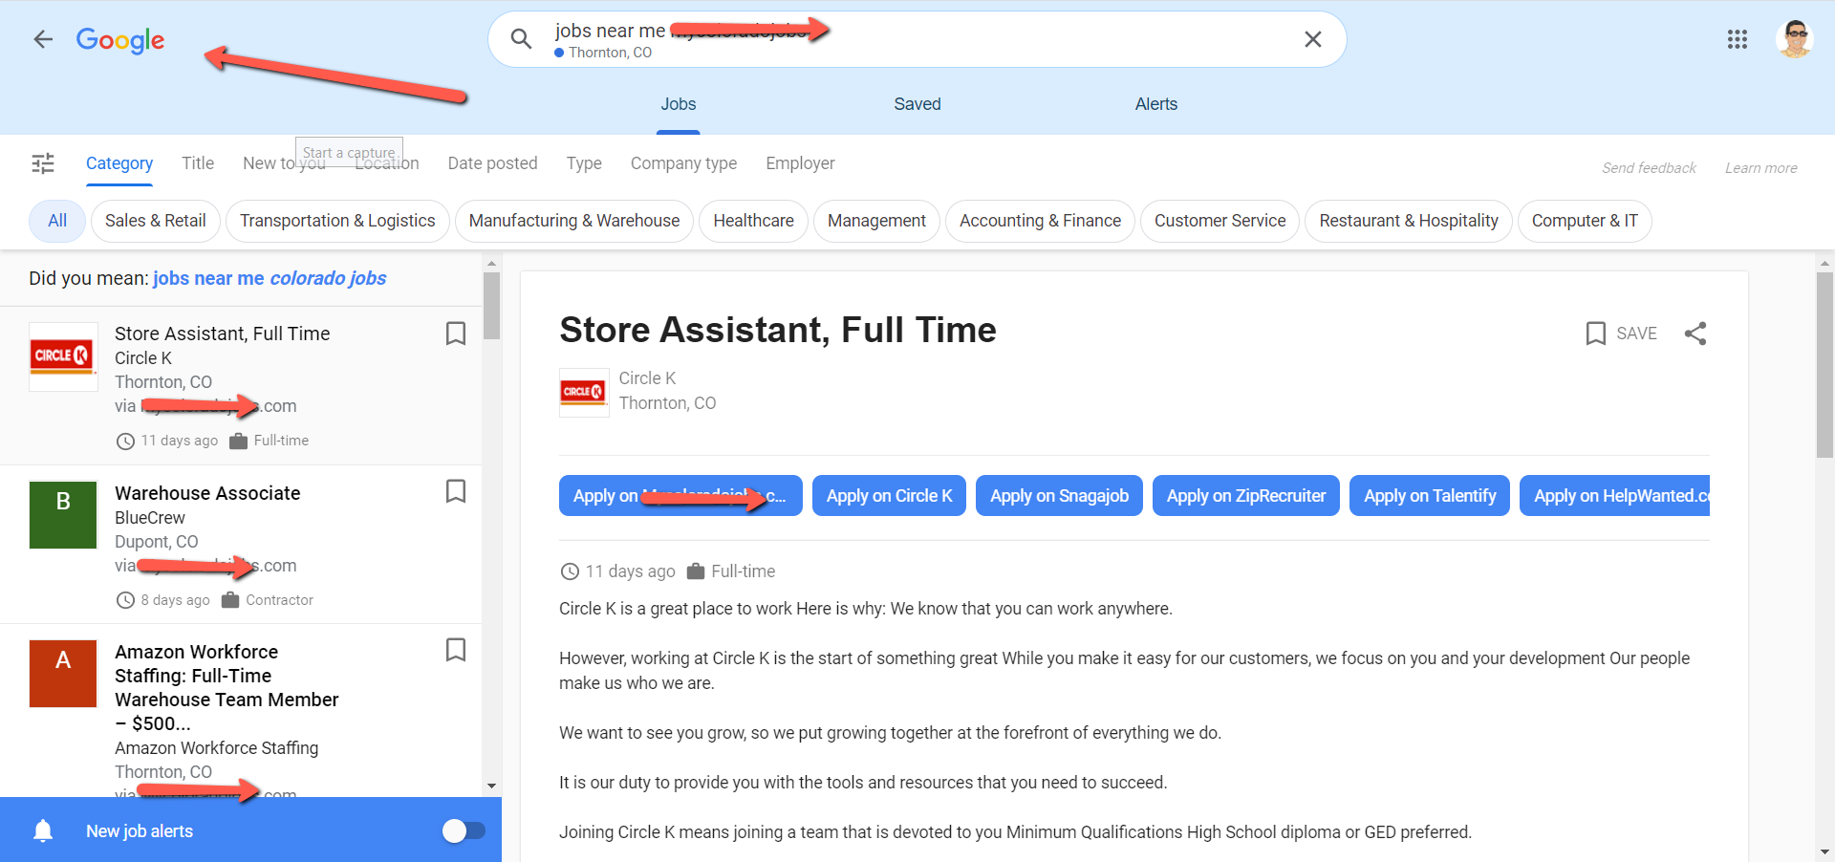
Task: Switch to the Jobs tab
Action: click(x=679, y=104)
